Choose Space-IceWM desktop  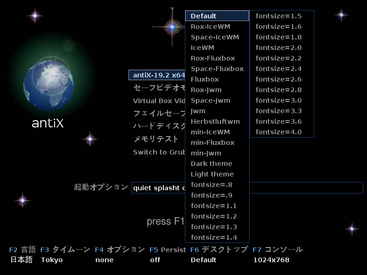(x=217, y=37)
